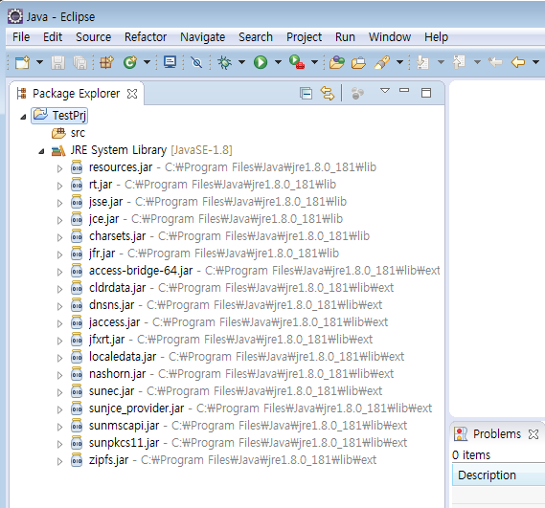Open the Search dropdown arrow
Screen dimensions: 545x508
coord(400,62)
